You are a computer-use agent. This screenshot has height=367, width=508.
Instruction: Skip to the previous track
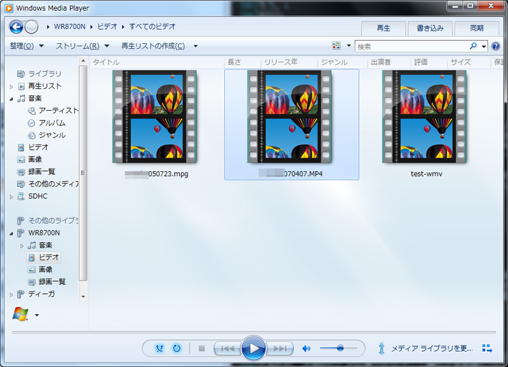(x=228, y=349)
